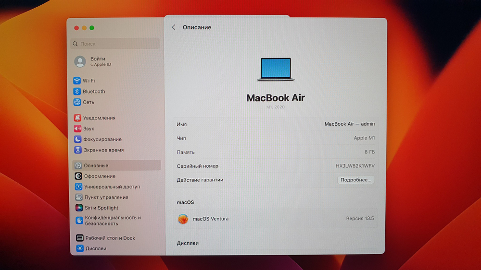Click the macOS Ventura logo icon
Image resolution: width=481 pixels, height=270 pixels.
tap(183, 219)
